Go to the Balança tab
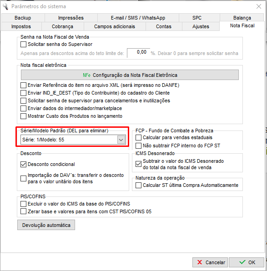This screenshot has width=267, height=271. [242, 18]
